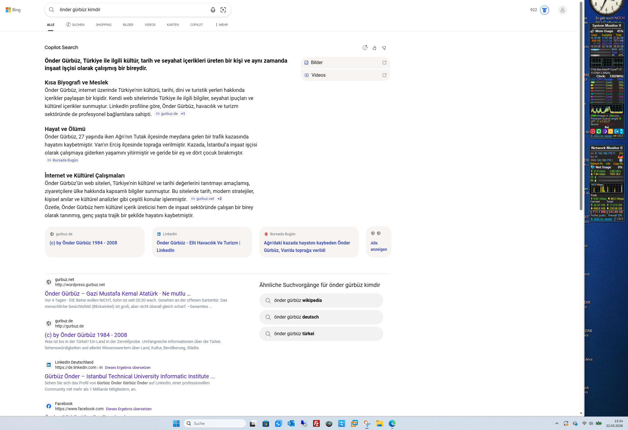628x430 pixels.
Task: Open visual search camera icon
Action: [223, 10]
